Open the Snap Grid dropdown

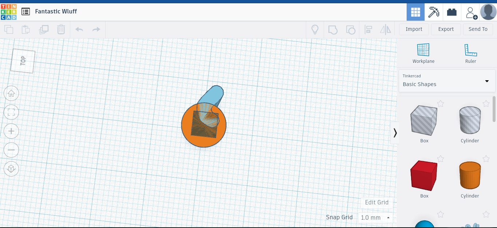375,217
